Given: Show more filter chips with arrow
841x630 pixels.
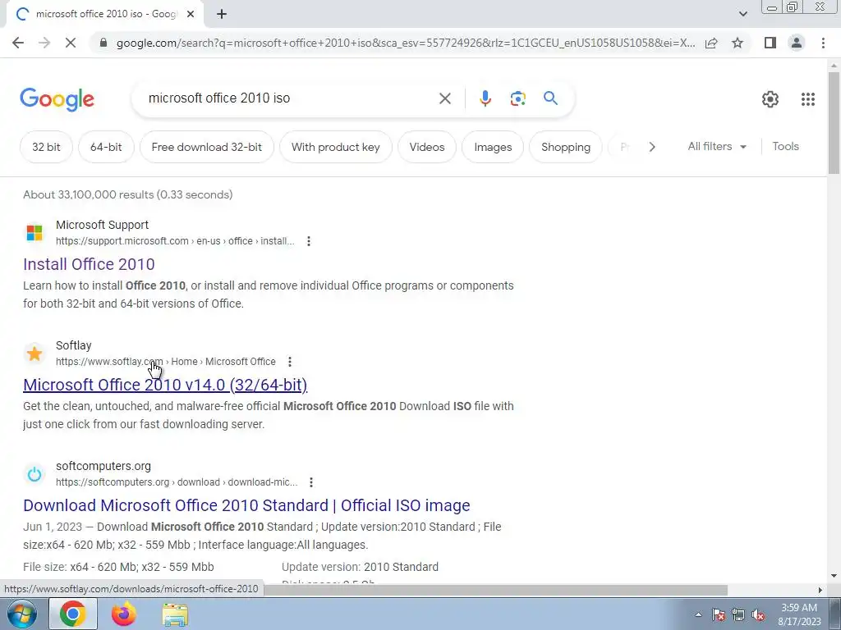Looking at the screenshot, I should (x=651, y=147).
